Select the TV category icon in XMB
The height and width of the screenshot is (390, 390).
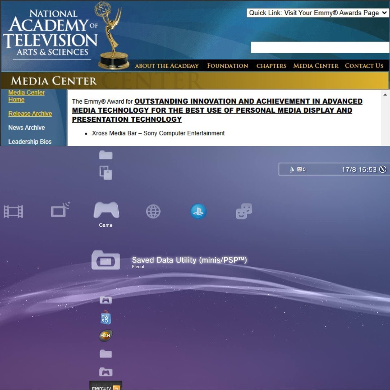point(60,210)
